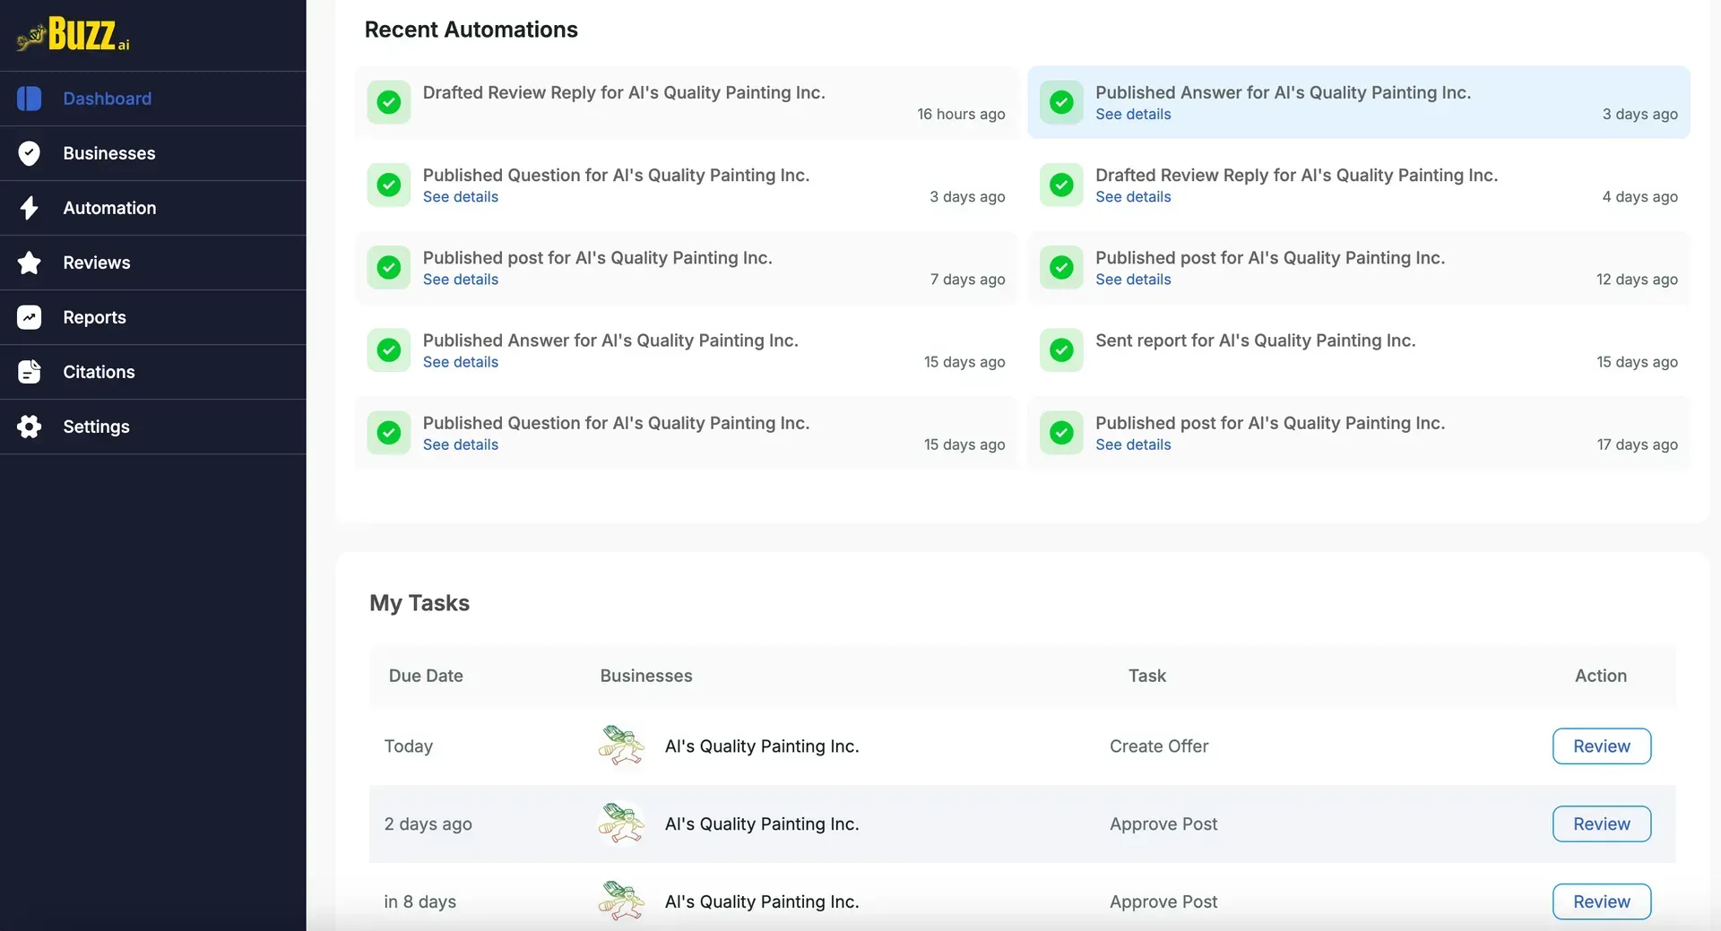Click the Reports chart icon
The height and width of the screenshot is (931, 1721).
pyautogui.click(x=29, y=317)
